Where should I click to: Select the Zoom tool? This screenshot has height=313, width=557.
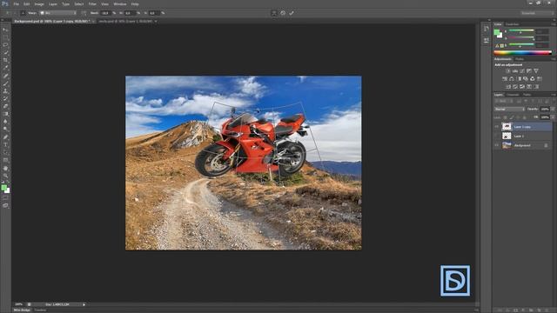(5, 176)
